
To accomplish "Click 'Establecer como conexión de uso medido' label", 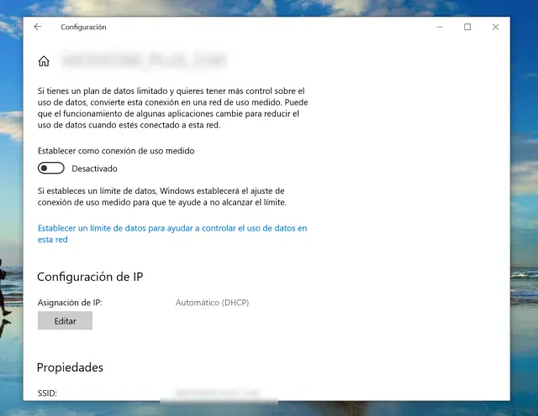I will point(116,151).
